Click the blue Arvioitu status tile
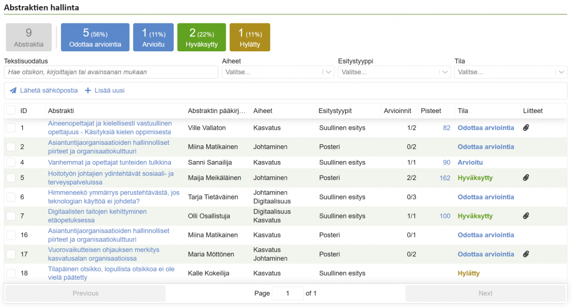572x307 pixels. coord(153,37)
